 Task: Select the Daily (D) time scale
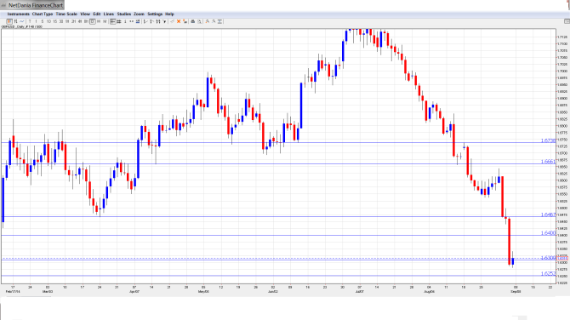click(x=93, y=21)
